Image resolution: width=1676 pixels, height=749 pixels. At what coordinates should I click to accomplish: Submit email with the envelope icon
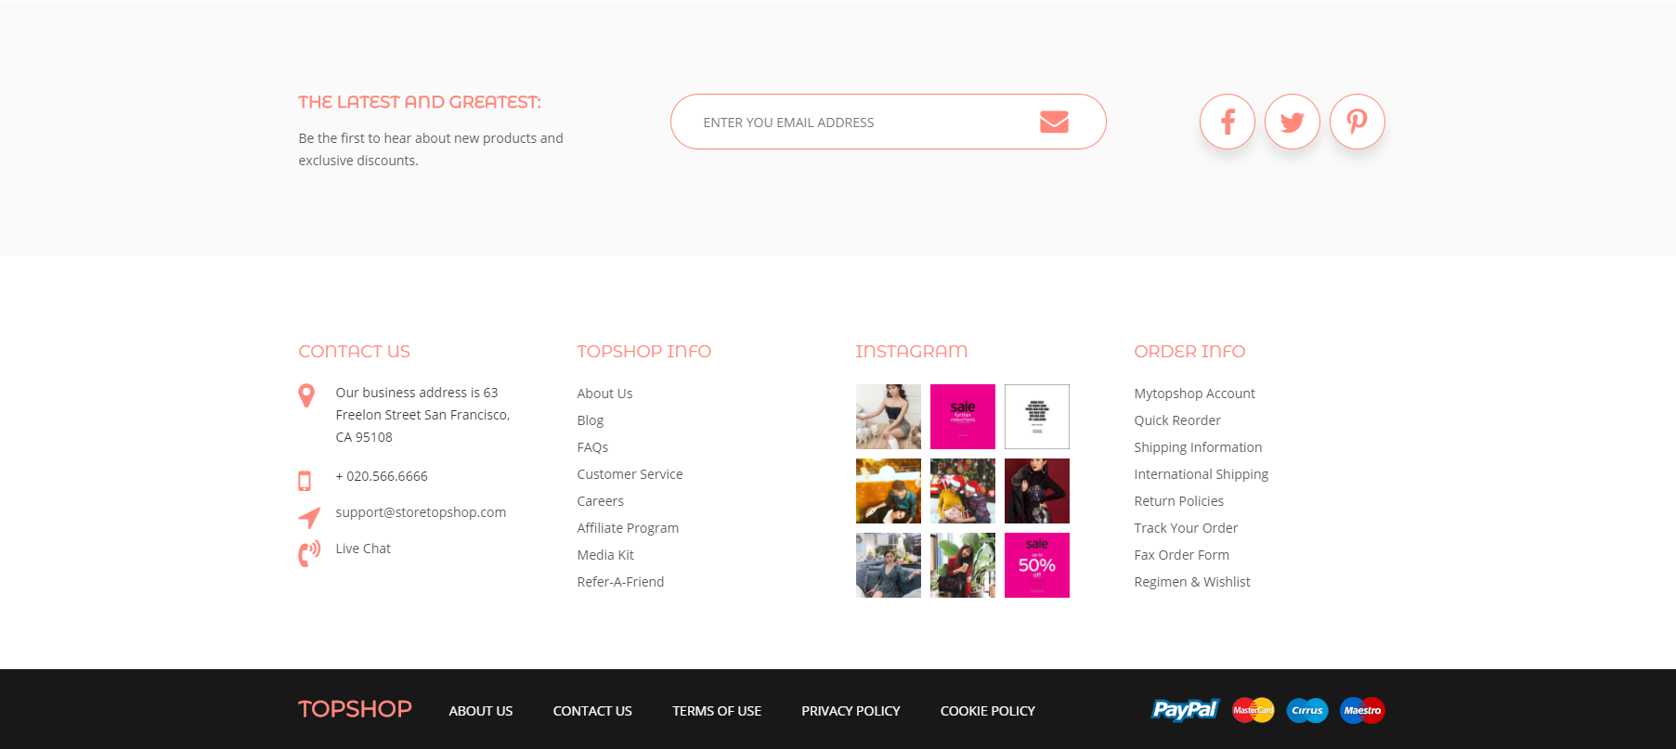tap(1054, 122)
